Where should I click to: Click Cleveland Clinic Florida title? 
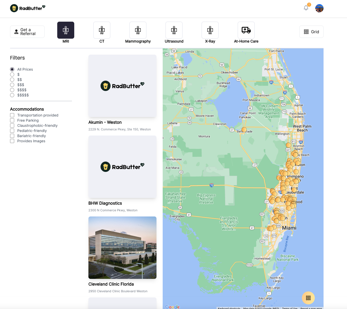pyautogui.click(x=111, y=284)
